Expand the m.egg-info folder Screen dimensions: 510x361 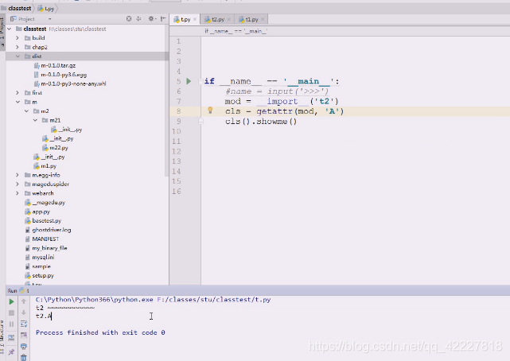pyautogui.click(x=18, y=175)
